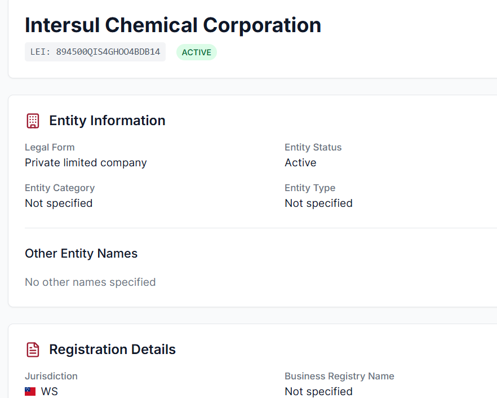Click the Entity Status label
The width and height of the screenshot is (497, 398).
313,147
